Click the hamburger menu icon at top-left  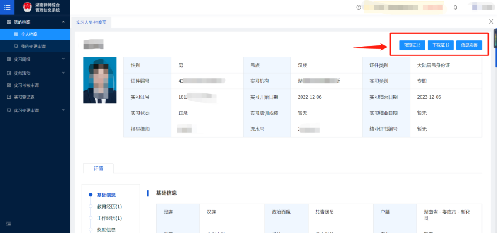point(7,7)
